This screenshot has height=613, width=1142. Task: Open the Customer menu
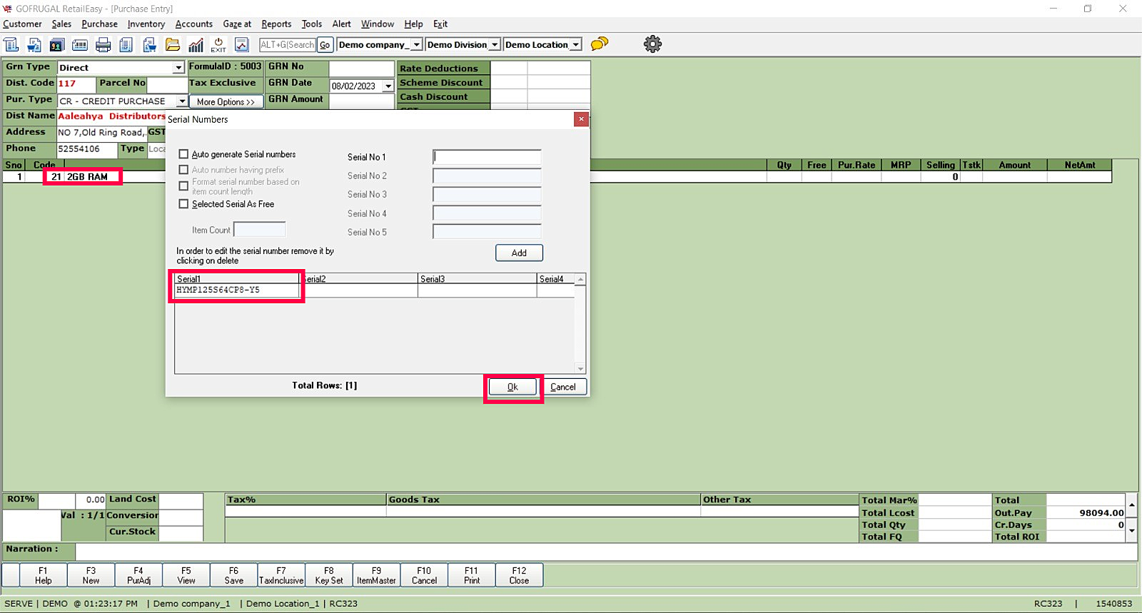(22, 24)
